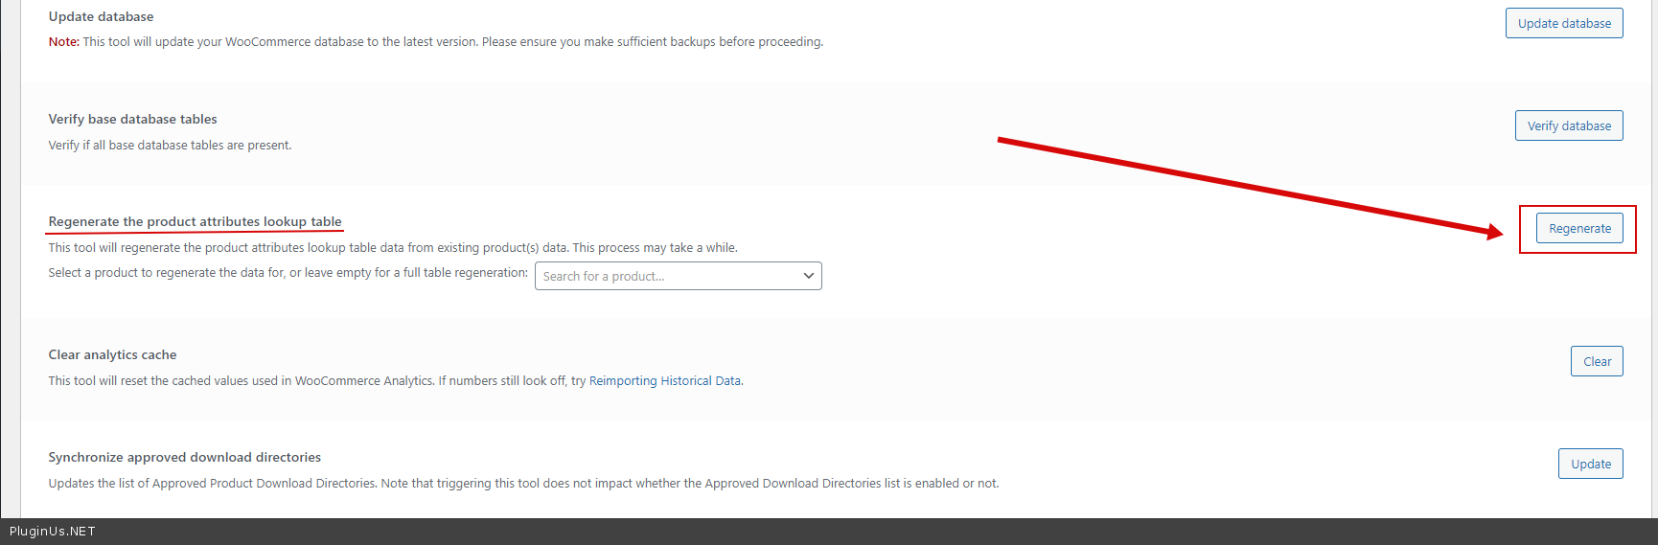Click the underlined Regenerate lookup table heading
The width and height of the screenshot is (1658, 545).
[195, 222]
